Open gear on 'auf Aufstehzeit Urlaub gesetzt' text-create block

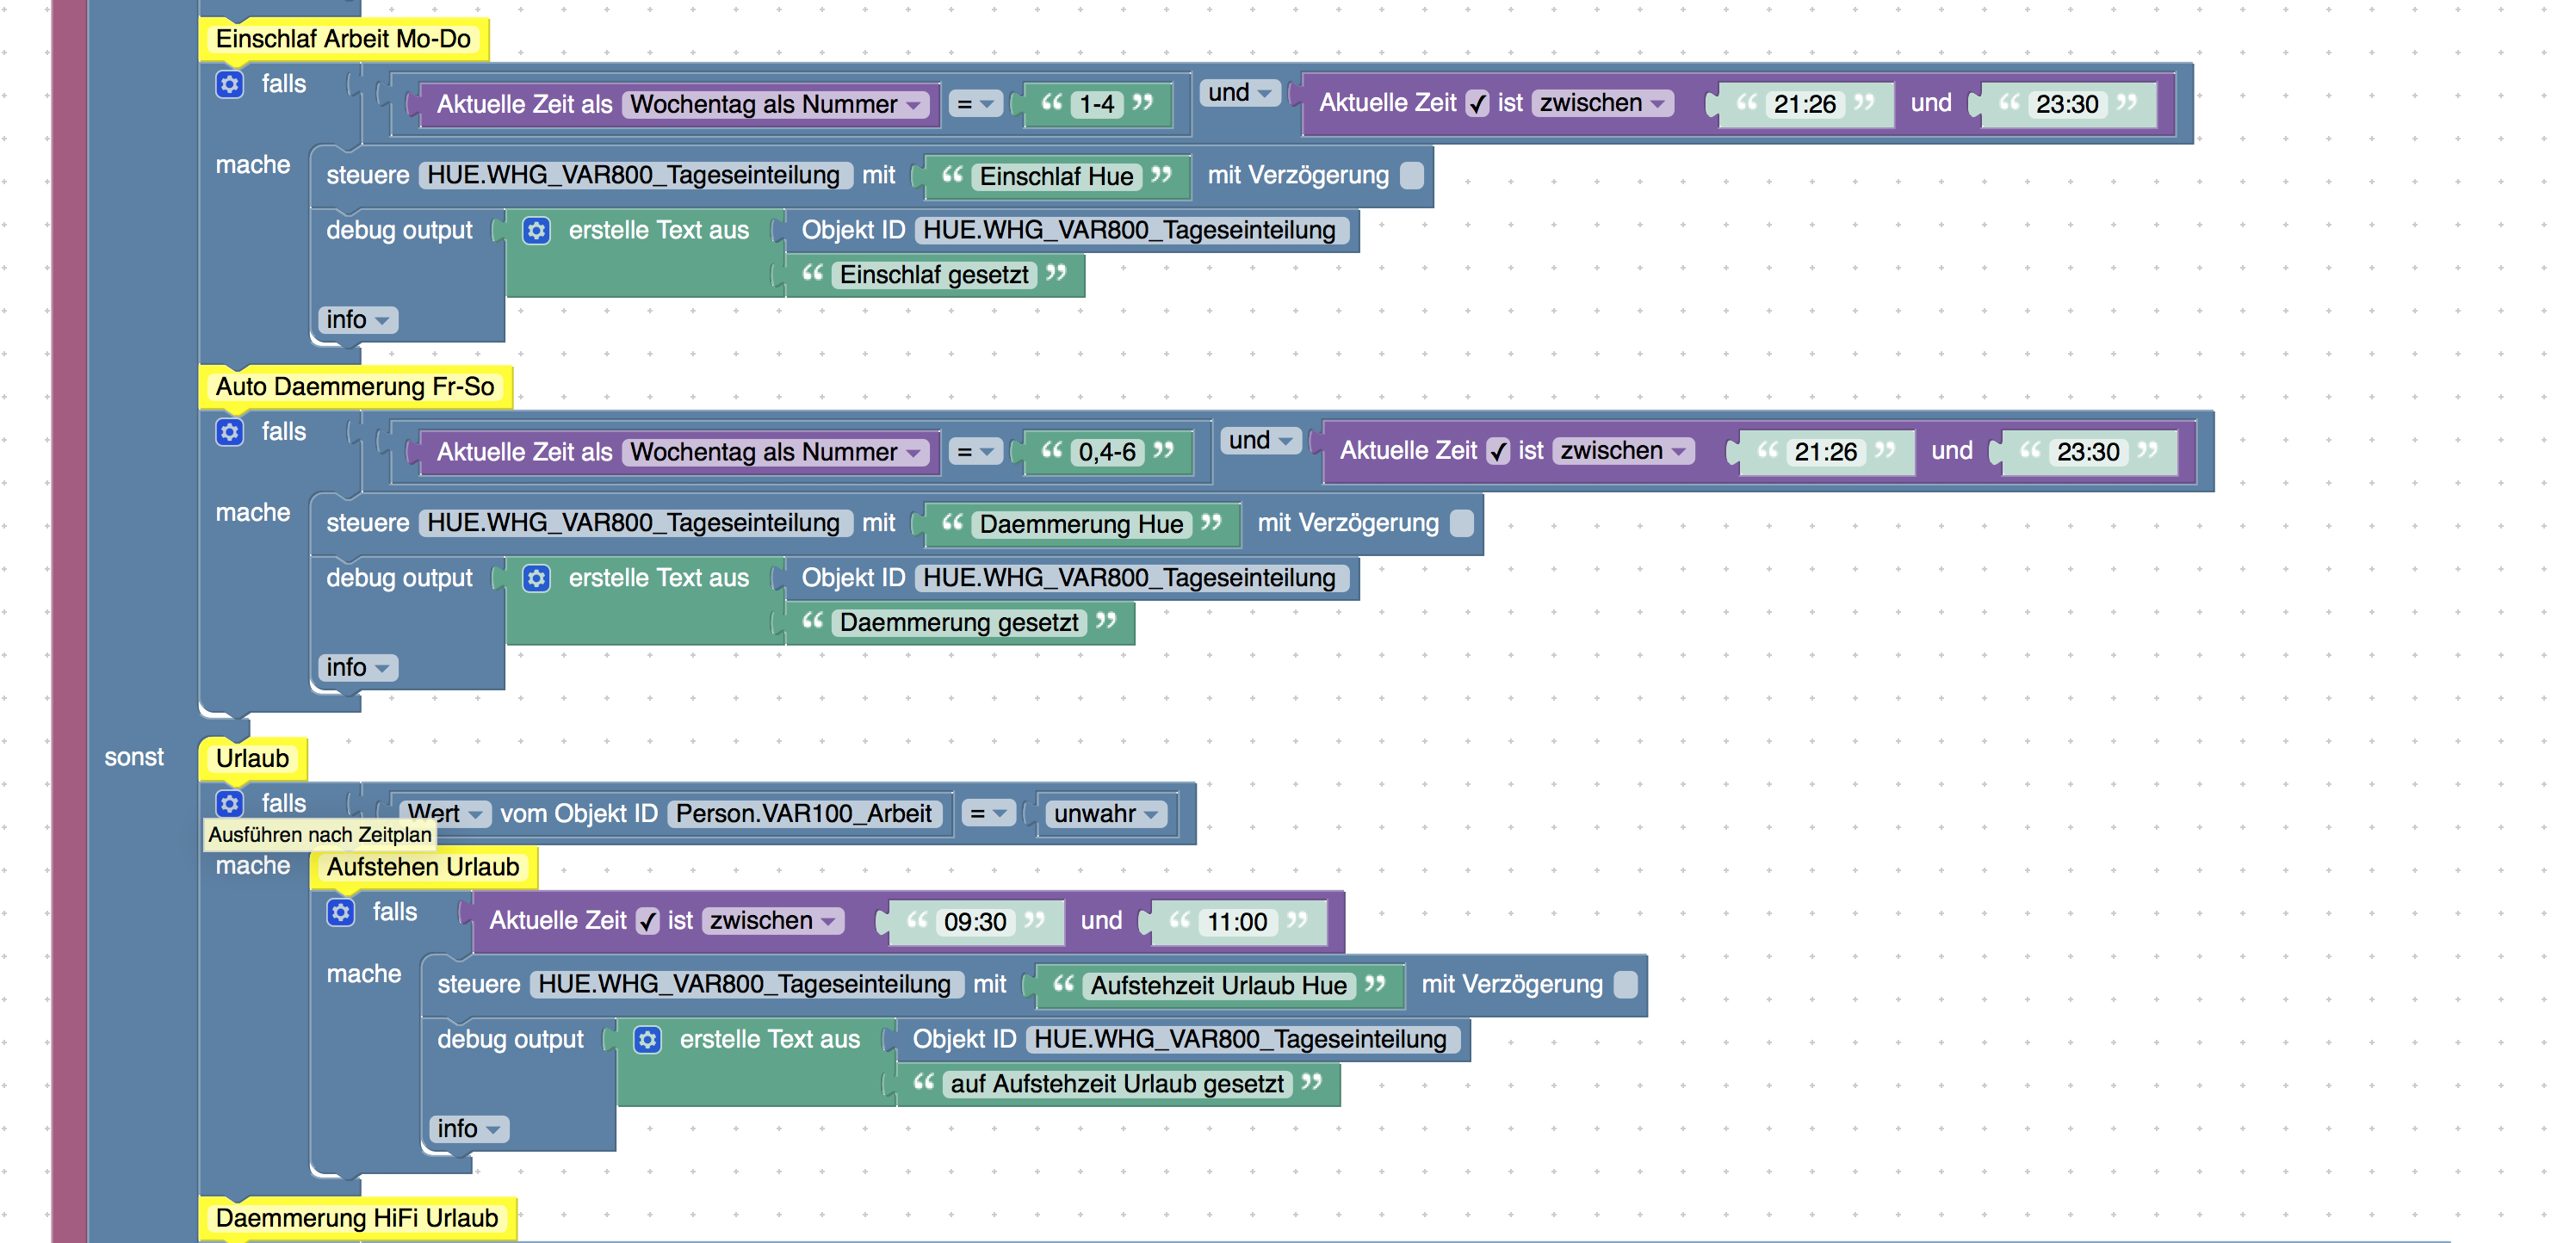(647, 1040)
